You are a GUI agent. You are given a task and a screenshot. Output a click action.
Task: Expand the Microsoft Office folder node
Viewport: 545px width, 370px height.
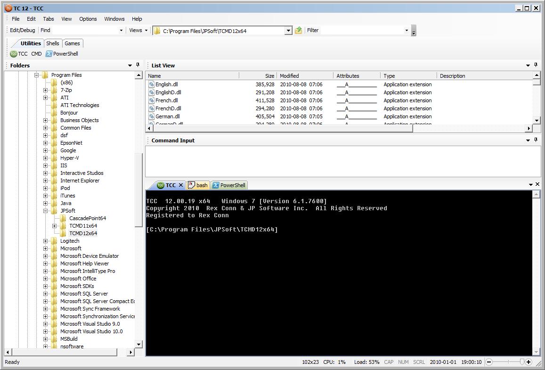point(46,279)
